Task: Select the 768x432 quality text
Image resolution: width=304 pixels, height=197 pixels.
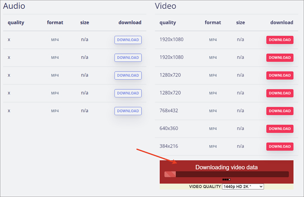Action: (x=169, y=110)
